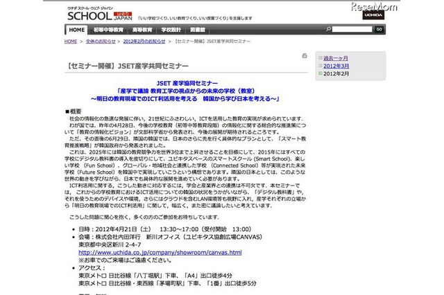Image resolution: width=444 pixels, height=295 pixels.
Task: Click the printer icon above the article
Action: (305, 55)
